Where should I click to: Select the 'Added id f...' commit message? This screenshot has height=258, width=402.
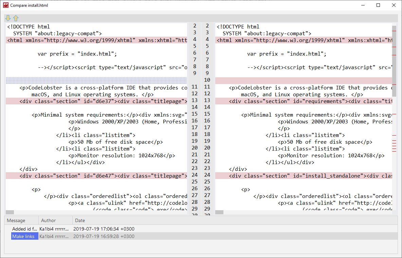tap(24, 229)
